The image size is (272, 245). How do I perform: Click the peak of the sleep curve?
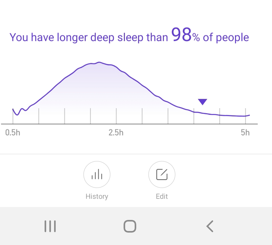(x=99, y=62)
